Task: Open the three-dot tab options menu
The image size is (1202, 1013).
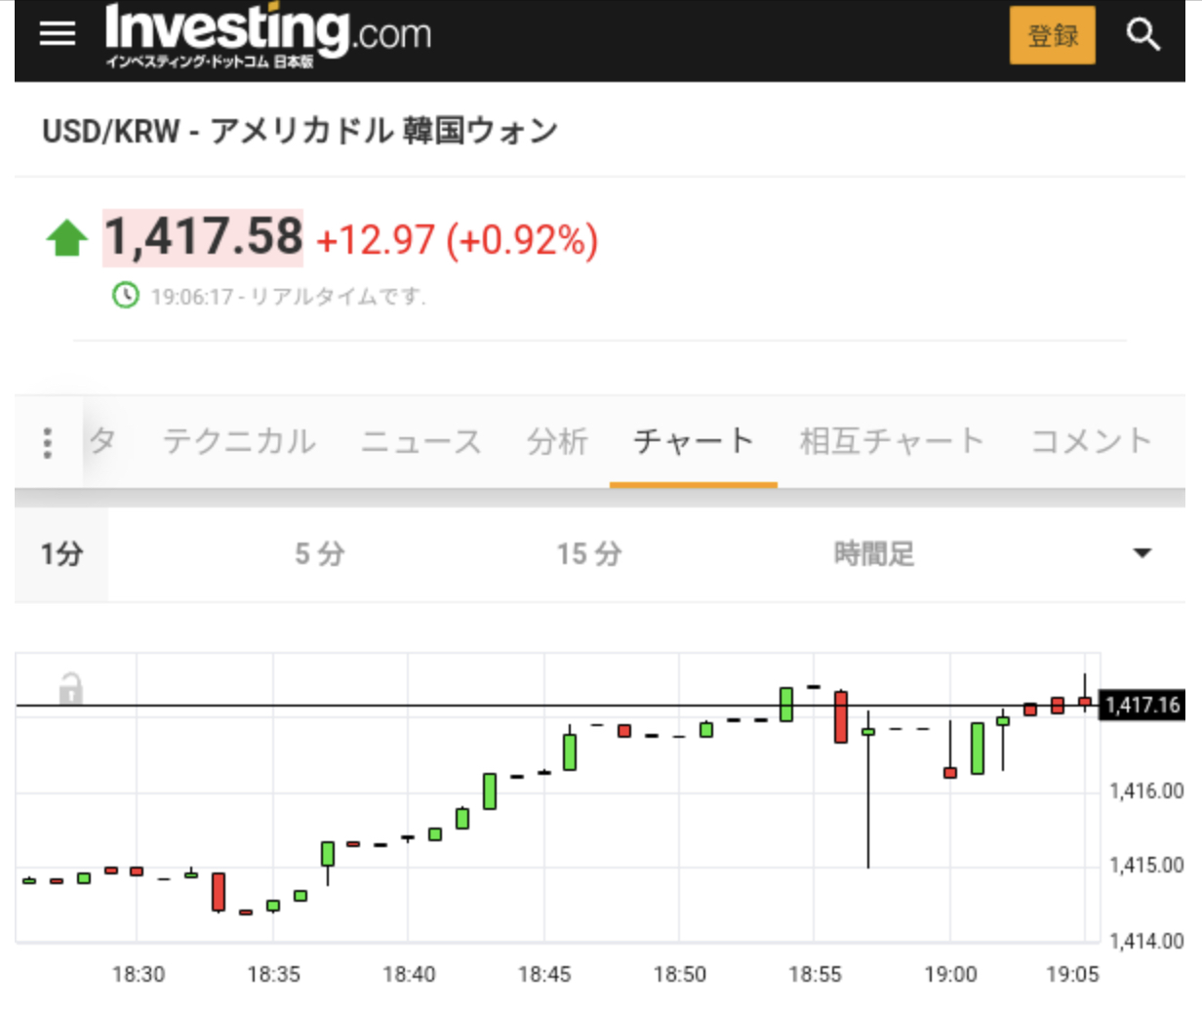Action: pyautogui.click(x=47, y=443)
